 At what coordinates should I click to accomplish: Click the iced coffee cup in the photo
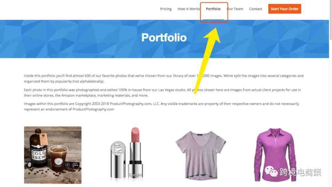58,158
